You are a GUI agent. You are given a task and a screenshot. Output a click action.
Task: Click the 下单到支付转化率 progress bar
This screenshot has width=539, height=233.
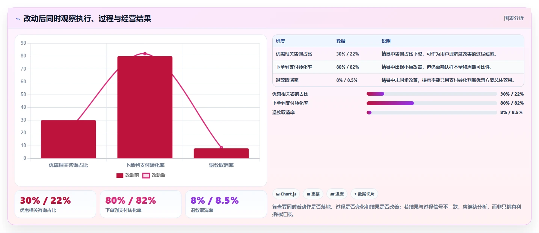[432, 103]
